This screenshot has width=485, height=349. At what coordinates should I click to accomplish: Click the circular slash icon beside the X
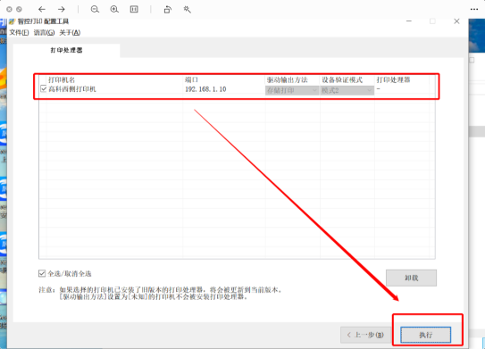pos(19,9)
